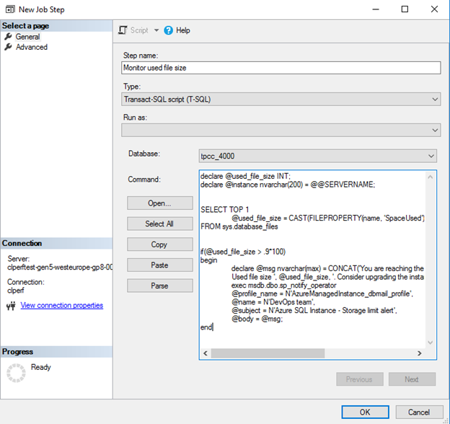Viewport: 450px width, 424px height.
Task: Click the Previous button
Action: (x=360, y=379)
